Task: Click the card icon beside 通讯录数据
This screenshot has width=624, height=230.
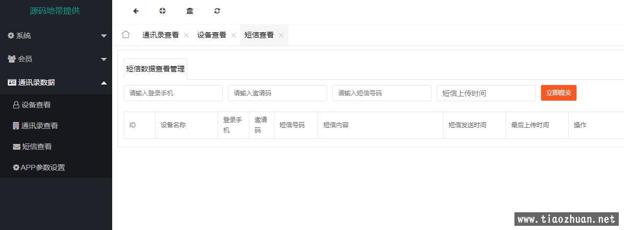Action: pos(12,83)
